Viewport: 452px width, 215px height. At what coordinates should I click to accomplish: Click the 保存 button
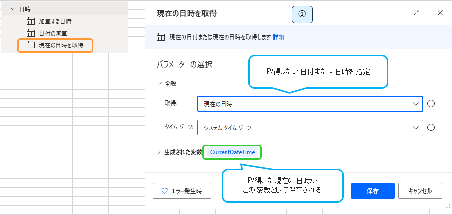[x=372, y=191]
